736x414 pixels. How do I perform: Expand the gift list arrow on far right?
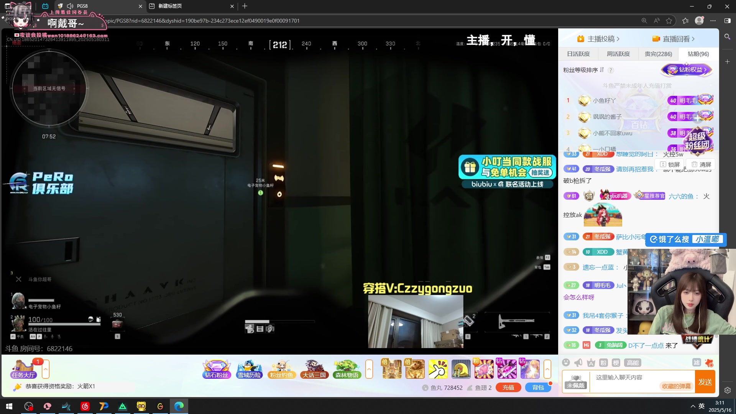pos(547,369)
